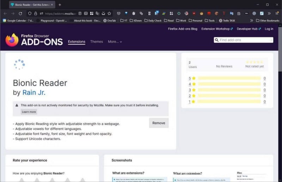Bookmark this page with the star icon
The width and height of the screenshot is (282, 182).
pos(109,13)
